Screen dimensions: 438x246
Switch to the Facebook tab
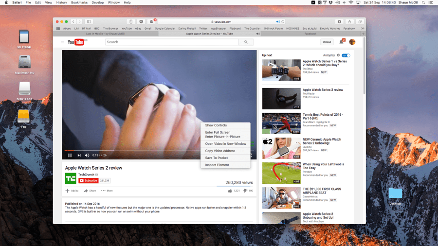coord(310,34)
